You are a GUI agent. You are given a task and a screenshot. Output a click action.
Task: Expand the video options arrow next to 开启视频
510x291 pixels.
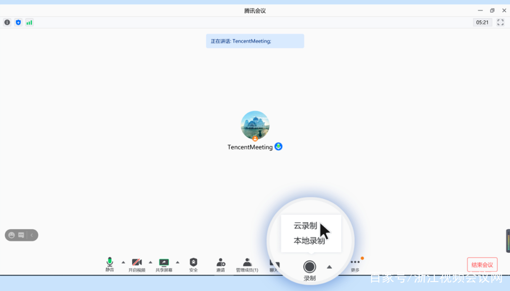pos(150,262)
